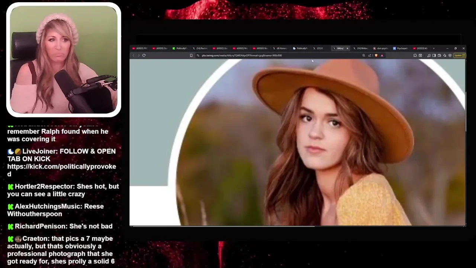Open the Brave Wallet icon
The image size is (476, 268).
tap(439, 55)
